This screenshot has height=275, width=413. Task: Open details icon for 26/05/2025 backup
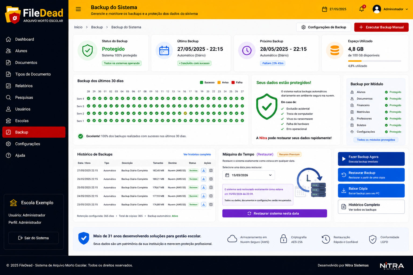(x=211, y=179)
